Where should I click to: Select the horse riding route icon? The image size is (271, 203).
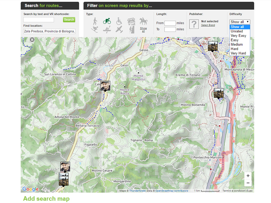[143, 21]
